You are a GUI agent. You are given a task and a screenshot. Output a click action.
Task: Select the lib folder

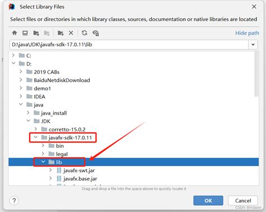[134, 162]
